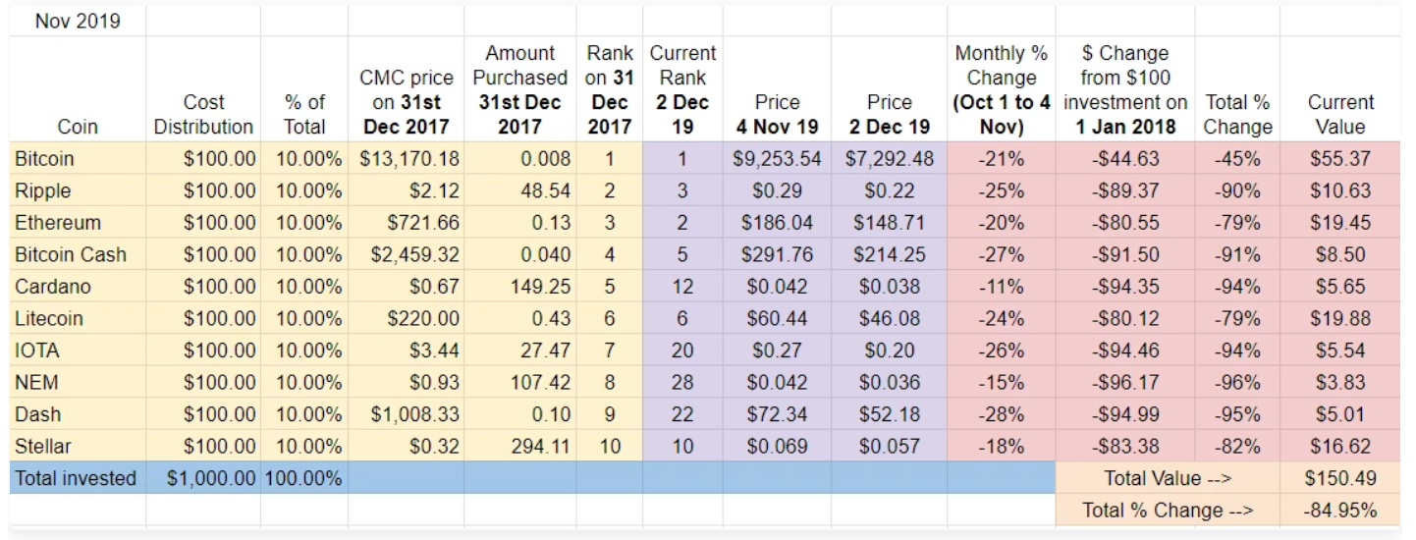
Task: Select NEM's total percent change -96%
Action: pyautogui.click(x=1237, y=383)
